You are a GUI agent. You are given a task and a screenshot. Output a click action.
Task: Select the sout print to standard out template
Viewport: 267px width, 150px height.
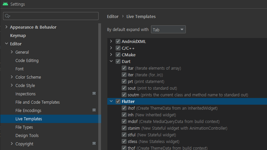(152, 88)
